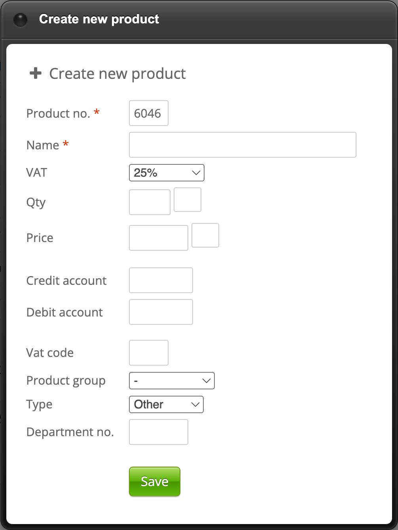
Task: Click the round dark button in title bar
Action: tap(20, 19)
